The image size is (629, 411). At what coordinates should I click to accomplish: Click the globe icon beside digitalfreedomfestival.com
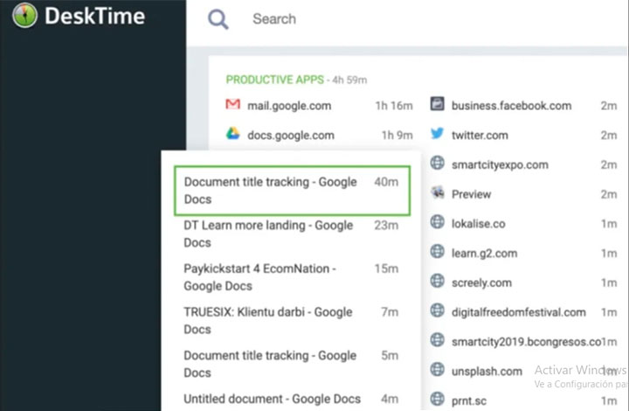[x=438, y=310]
